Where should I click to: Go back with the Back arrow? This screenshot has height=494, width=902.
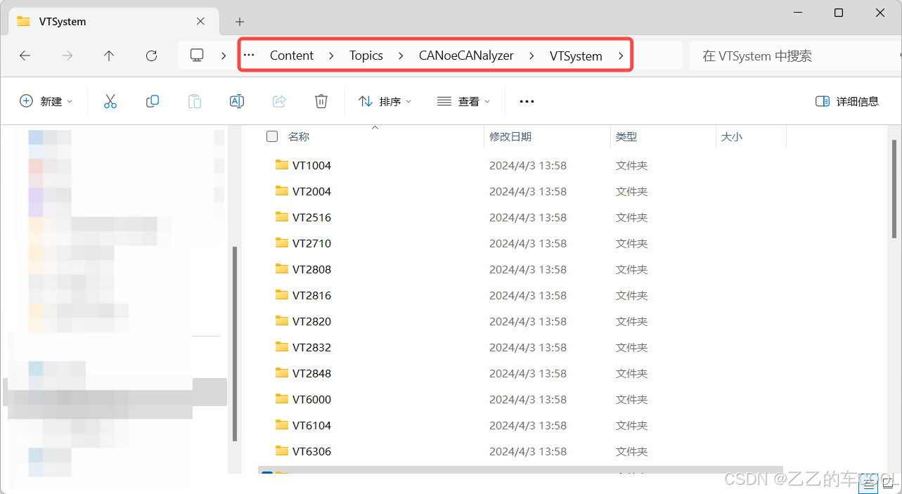[25, 56]
